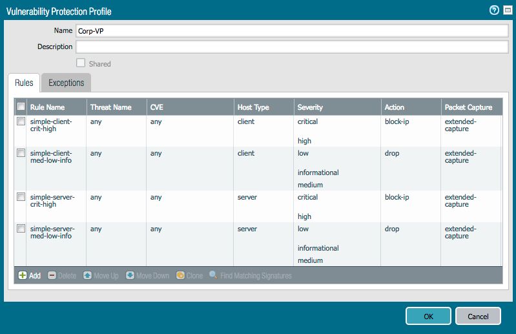This screenshot has height=334, width=516.
Task: Click the minimize dialog icon in title bar
Action: point(508,10)
